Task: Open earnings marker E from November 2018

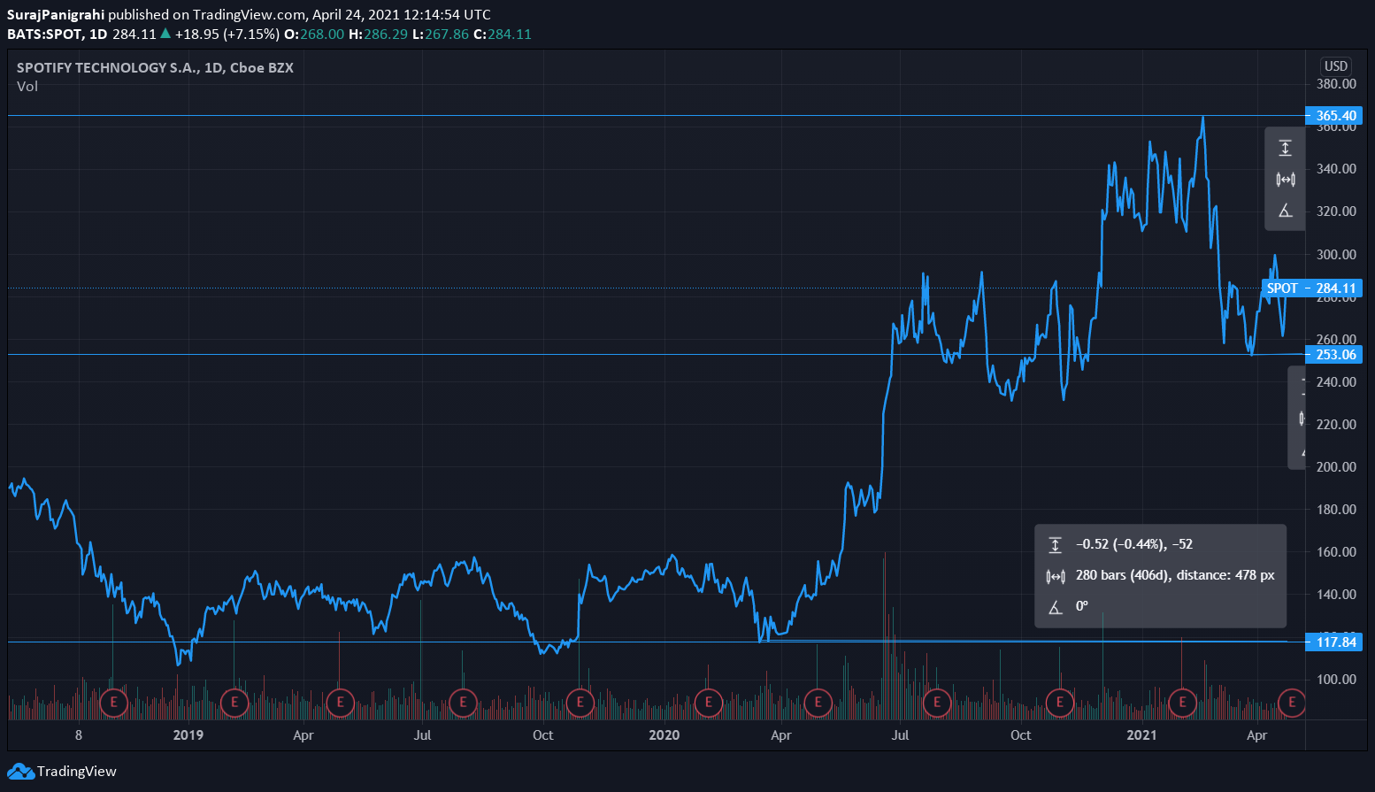Action: [x=113, y=704]
